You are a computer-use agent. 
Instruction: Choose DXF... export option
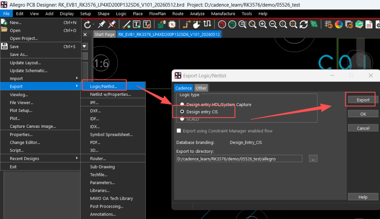(x=113, y=111)
